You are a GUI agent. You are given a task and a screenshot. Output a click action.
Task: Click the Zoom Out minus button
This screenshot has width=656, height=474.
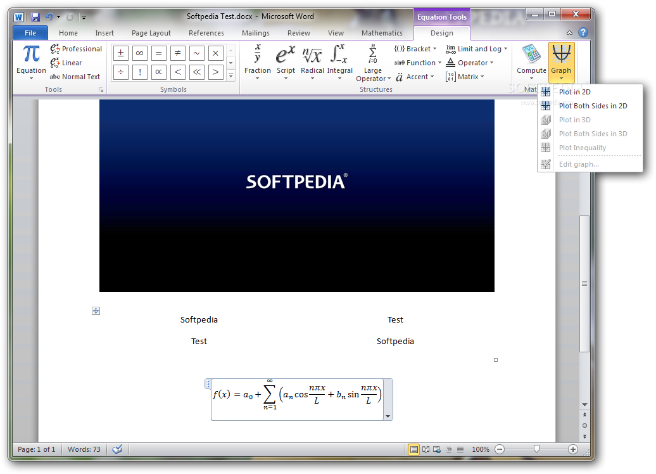click(x=499, y=449)
